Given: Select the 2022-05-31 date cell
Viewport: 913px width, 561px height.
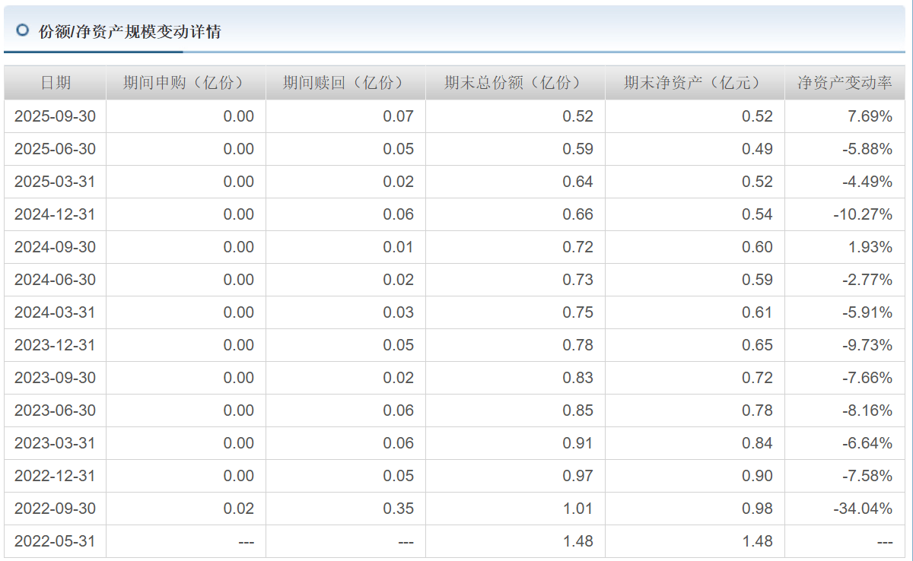Looking at the screenshot, I should (x=55, y=541).
